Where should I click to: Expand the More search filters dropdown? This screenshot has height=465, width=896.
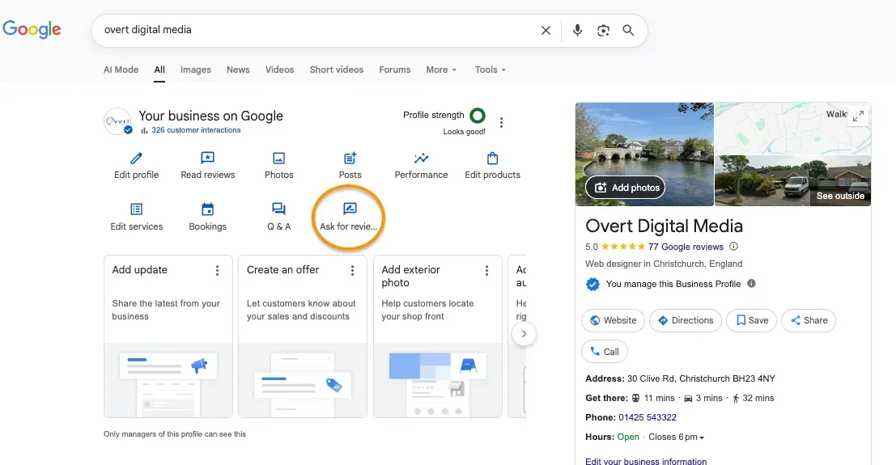click(x=441, y=70)
